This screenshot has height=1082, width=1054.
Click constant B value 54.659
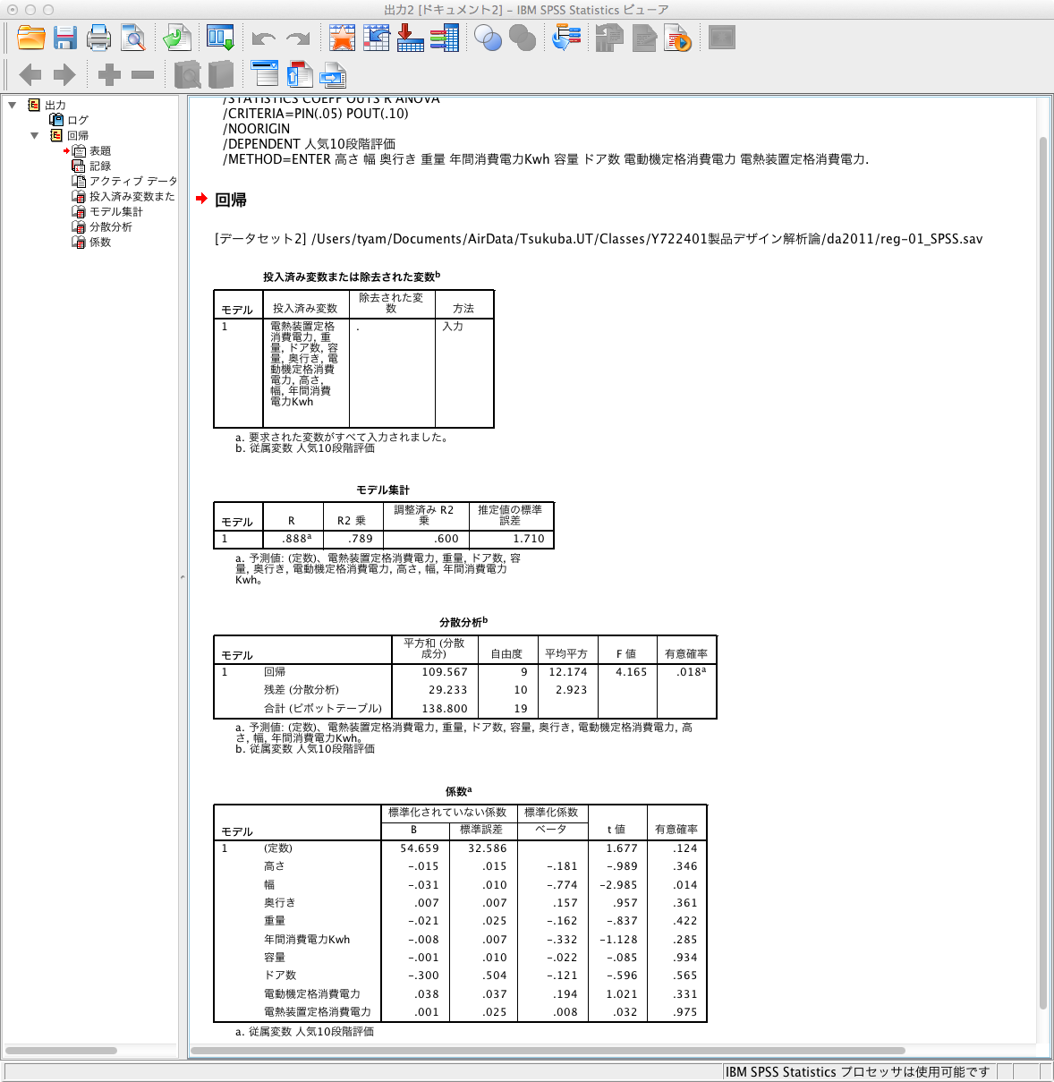(x=420, y=848)
